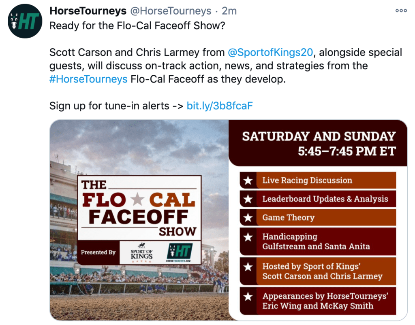The image size is (415, 325).
Task: Click the Saturday and Sunday schedule banner
Action: click(318, 143)
